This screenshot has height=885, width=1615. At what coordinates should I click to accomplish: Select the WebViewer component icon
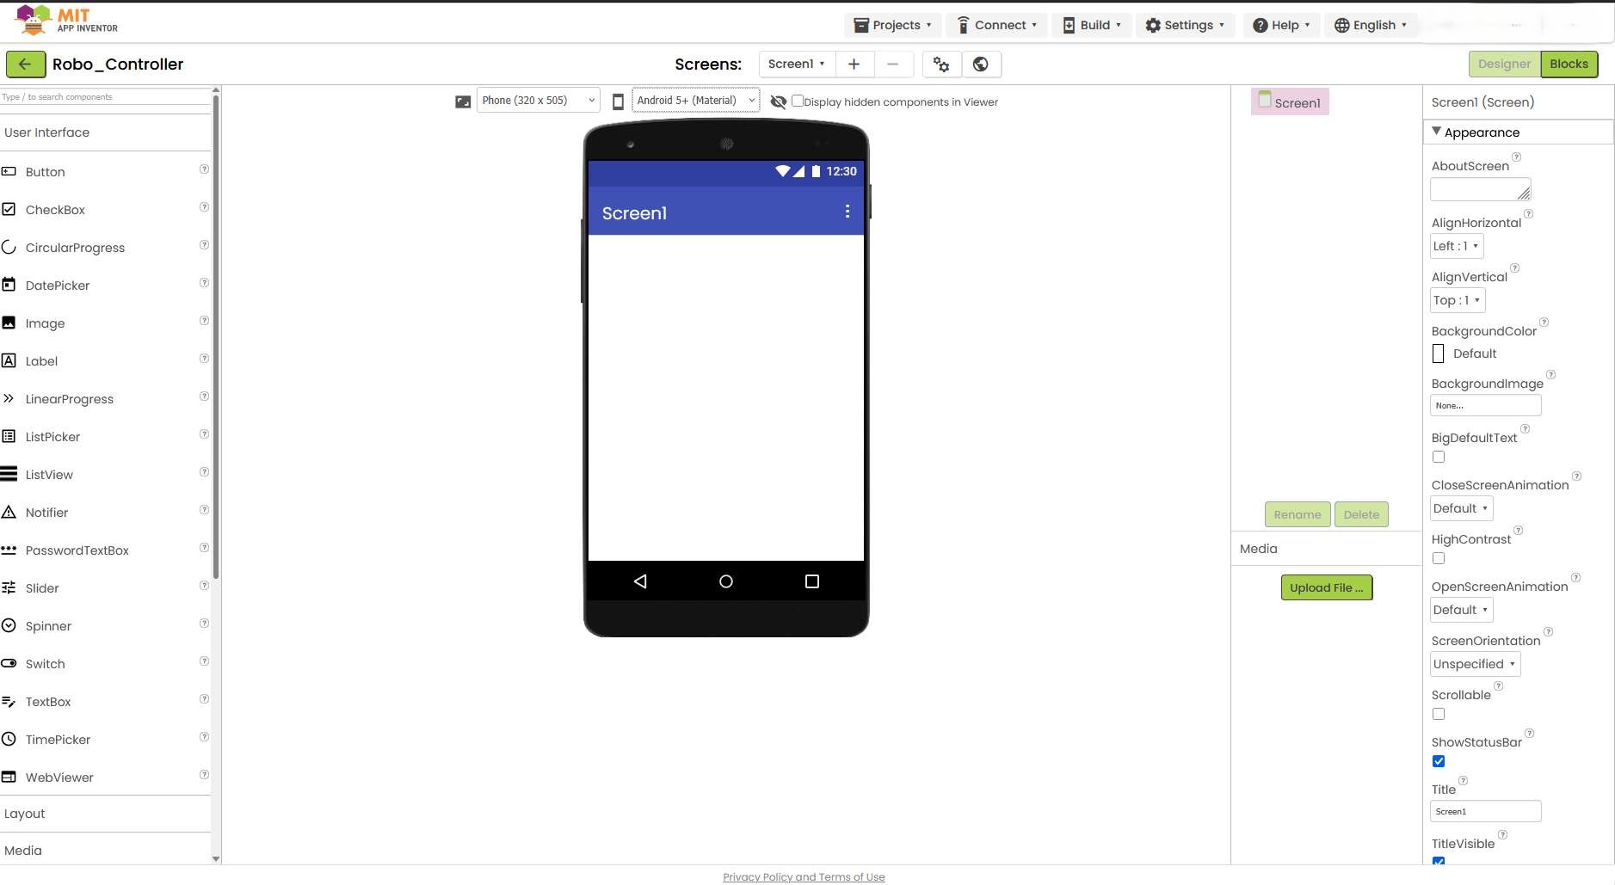(x=9, y=777)
